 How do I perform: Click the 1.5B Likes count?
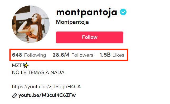112,55
